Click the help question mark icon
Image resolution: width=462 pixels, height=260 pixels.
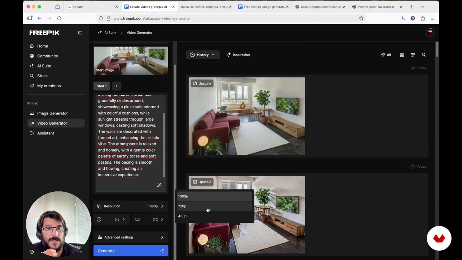click(32, 252)
